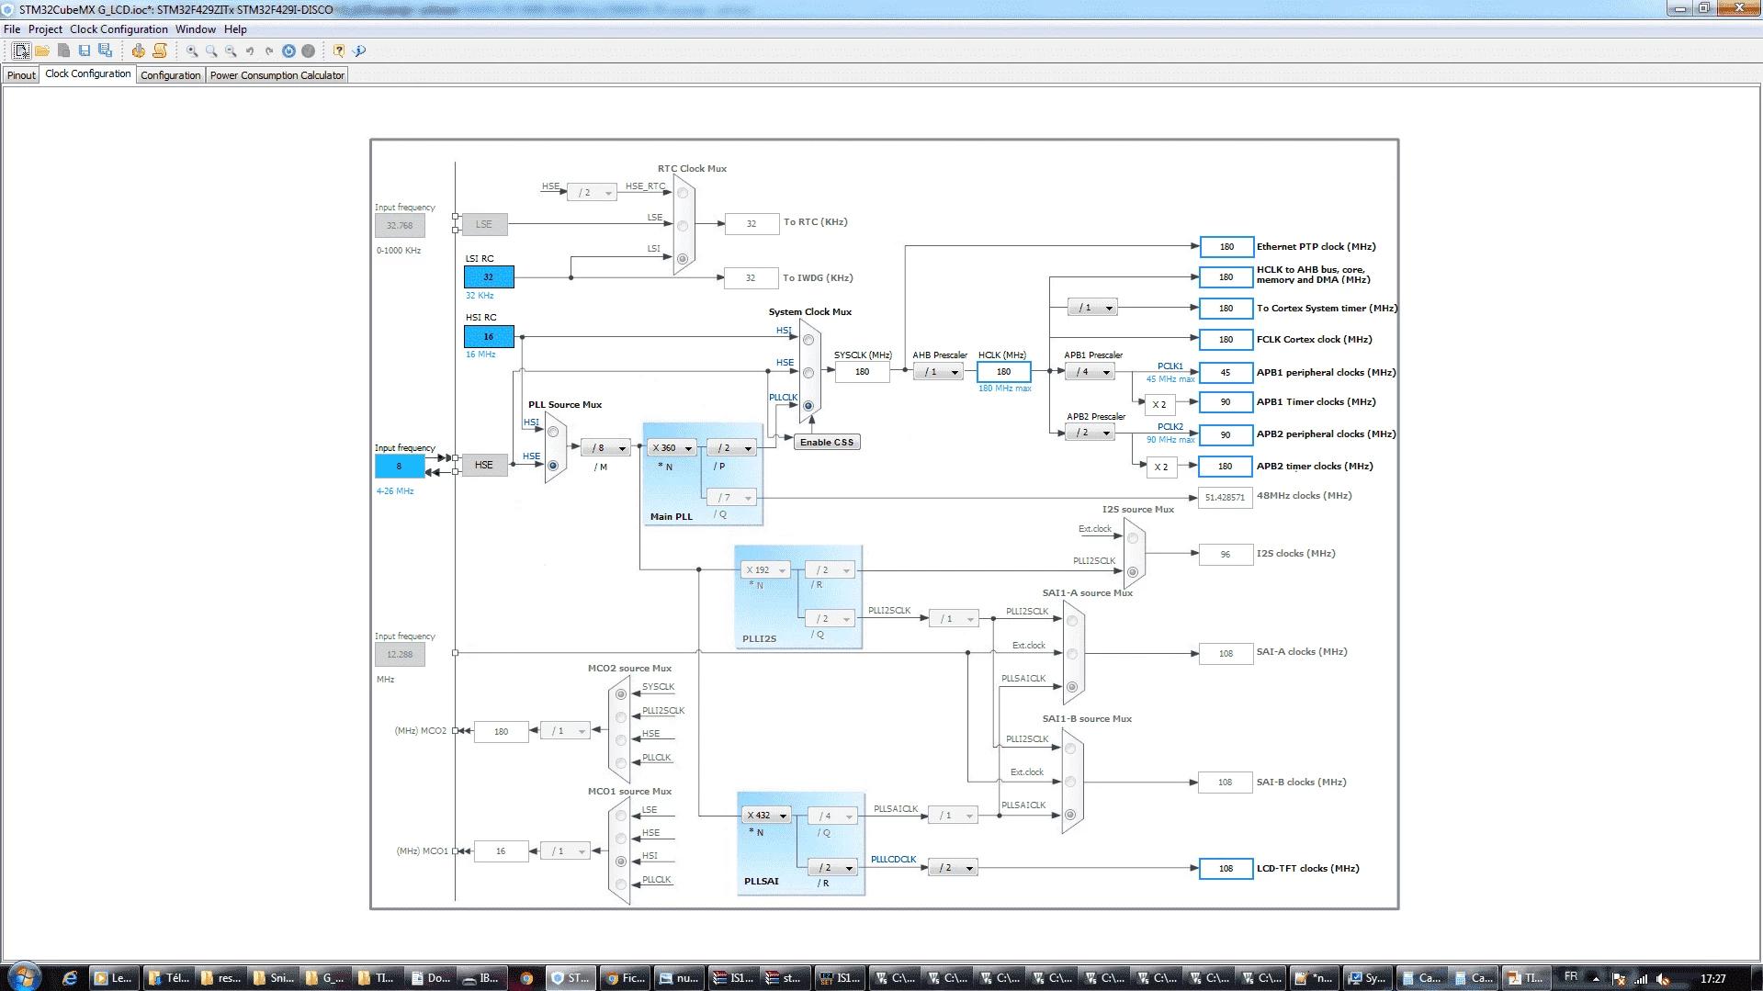Screen dimensions: 1763x991
Task: Select HSE in System Clock Mux
Action: (x=808, y=373)
